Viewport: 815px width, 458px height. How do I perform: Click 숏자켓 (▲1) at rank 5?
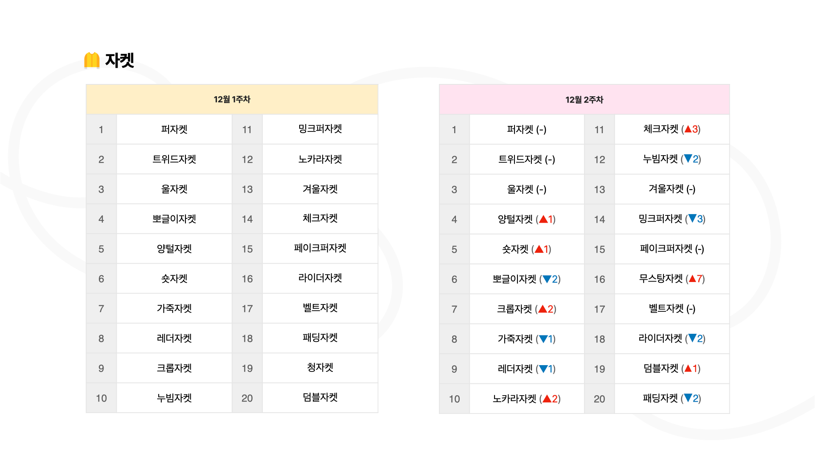coord(526,249)
